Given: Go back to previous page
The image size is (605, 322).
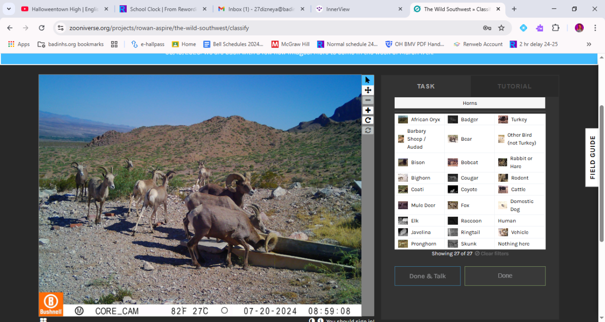Looking at the screenshot, I should tap(10, 28).
